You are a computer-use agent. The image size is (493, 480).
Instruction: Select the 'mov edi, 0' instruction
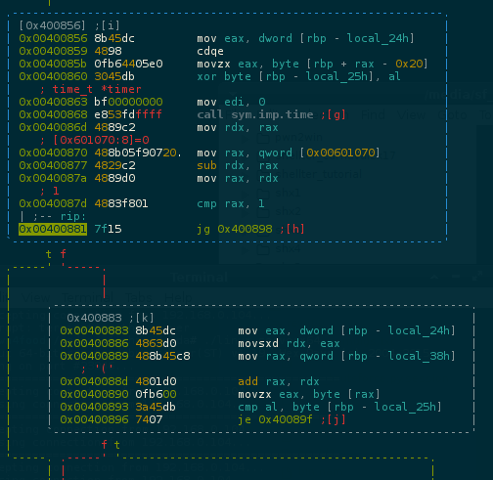click(x=231, y=102)
